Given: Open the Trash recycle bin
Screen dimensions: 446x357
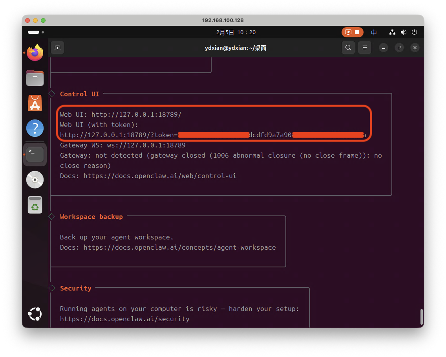Looking at the screenshot, I should click(35, 205).
